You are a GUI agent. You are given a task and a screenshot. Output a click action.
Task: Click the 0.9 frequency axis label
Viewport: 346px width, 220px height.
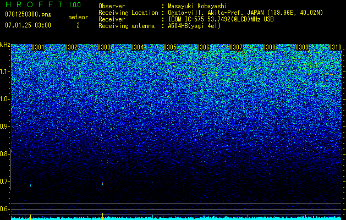(4, 127)
